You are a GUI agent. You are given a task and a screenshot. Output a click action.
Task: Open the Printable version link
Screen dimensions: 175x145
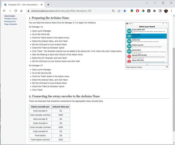(11, 19)
